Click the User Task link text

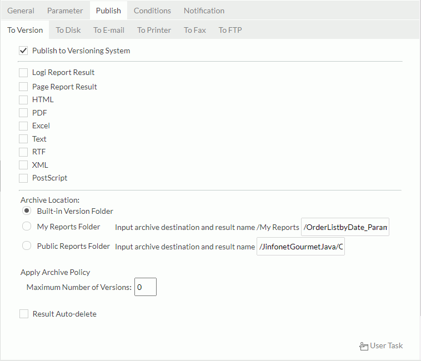[387, 345]
